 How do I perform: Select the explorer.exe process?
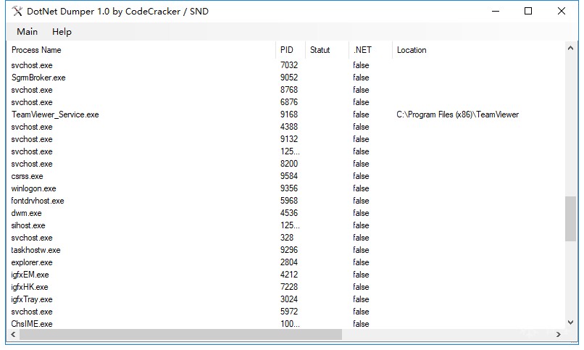click(32, 262)
